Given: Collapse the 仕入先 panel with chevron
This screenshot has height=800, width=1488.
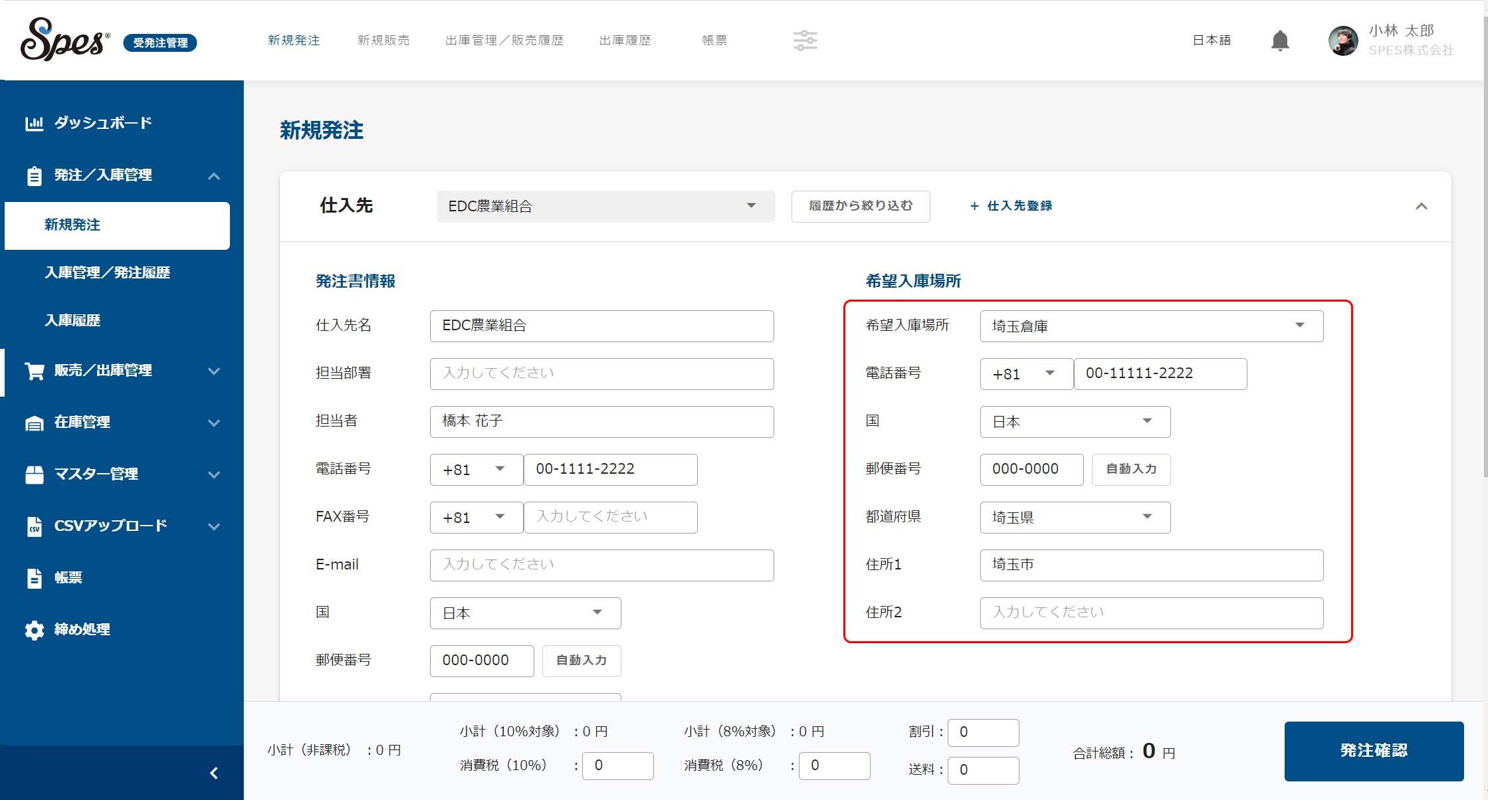Looking at the screenshot, I should pyautogui.click(x=1421, y=206).
